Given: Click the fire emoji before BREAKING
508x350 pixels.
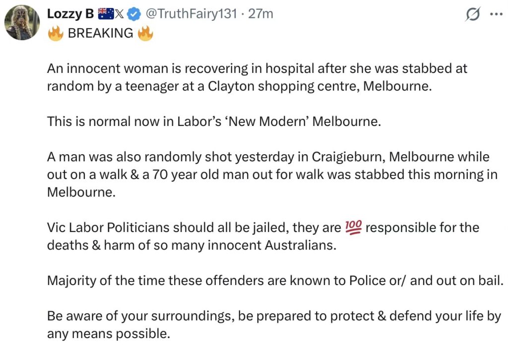Looking at the screenshot, I should tap(55, 33).
